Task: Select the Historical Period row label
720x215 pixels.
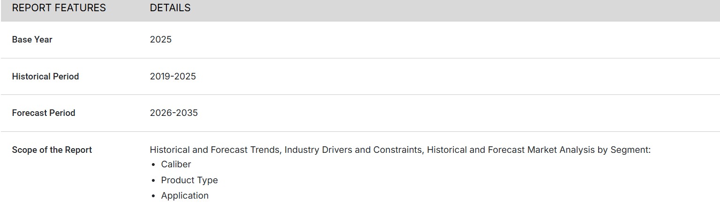Action: (x=45, y=77)
